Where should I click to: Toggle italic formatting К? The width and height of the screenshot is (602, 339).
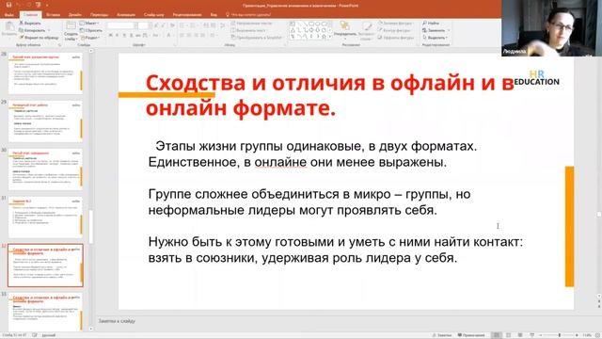[118, 36]
